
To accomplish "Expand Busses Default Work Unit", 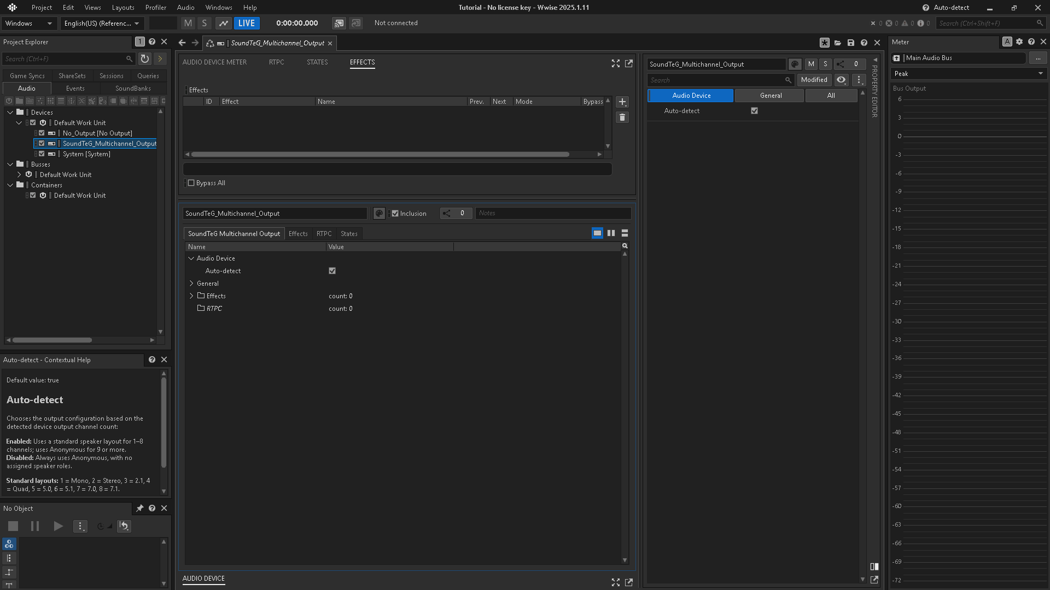I will tap(19, 175).
